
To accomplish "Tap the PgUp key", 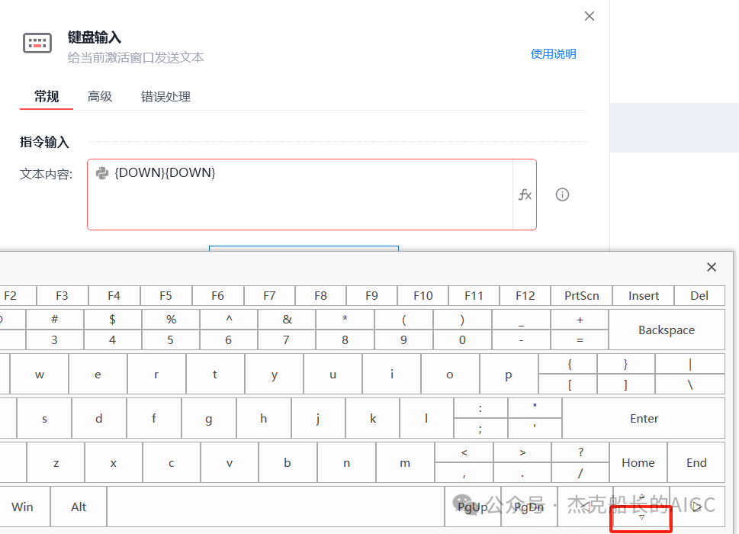I will [x=473, y=507].
